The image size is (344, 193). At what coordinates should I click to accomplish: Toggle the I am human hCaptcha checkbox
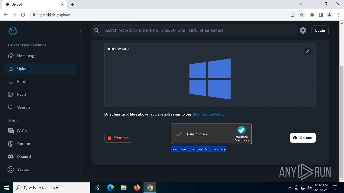(179, 134)
